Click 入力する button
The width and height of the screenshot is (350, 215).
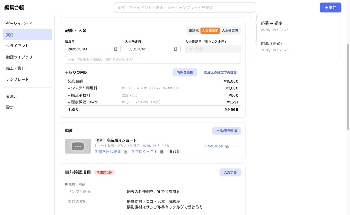click(x=230, y=172)
